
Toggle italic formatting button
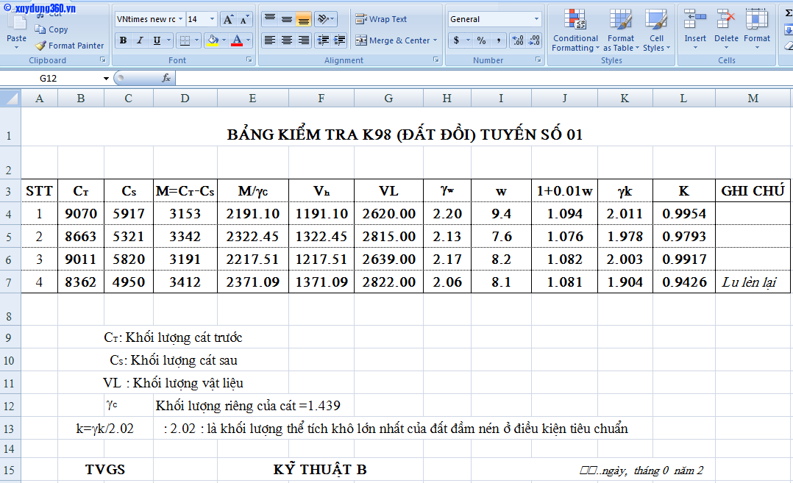tap(140, 40)
